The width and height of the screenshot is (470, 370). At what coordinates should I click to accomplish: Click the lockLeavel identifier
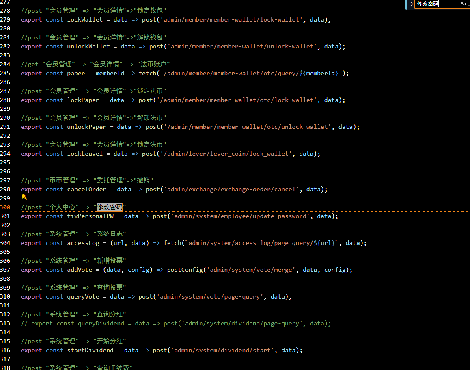(x=85, y=154)
